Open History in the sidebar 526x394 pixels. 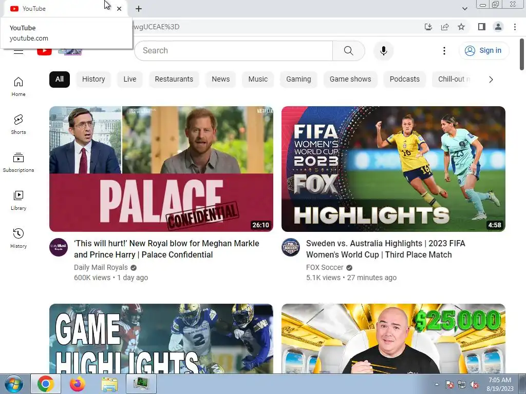18,238
